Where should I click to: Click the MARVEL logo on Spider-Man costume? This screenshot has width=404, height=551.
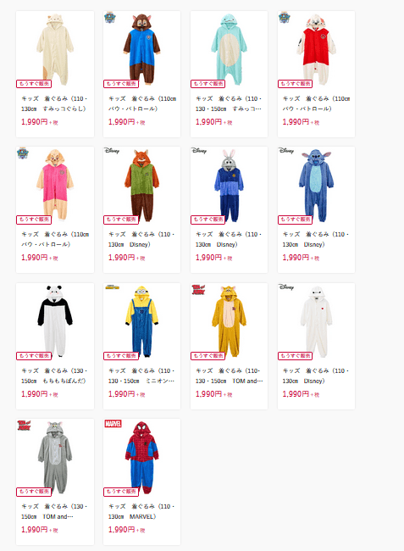[113, 424]
